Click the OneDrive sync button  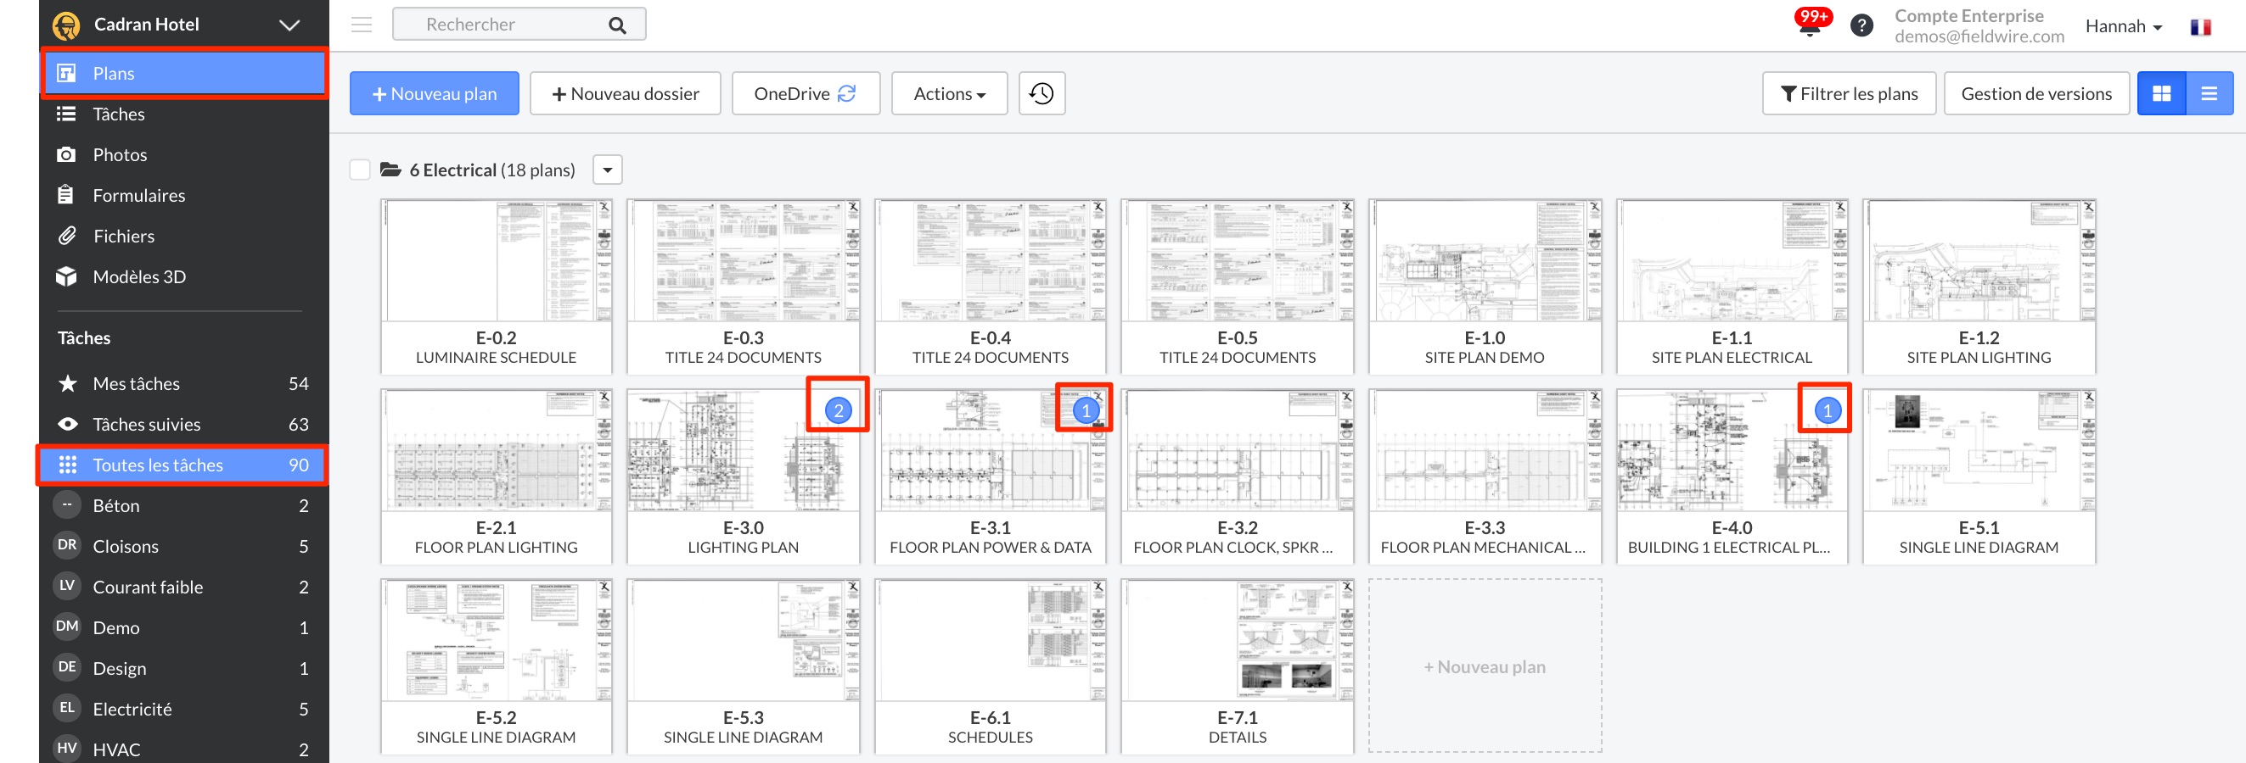[x=806, y=93]
